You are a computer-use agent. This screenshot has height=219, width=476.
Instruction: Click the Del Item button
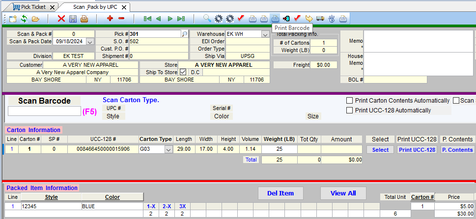click(280, 193)
